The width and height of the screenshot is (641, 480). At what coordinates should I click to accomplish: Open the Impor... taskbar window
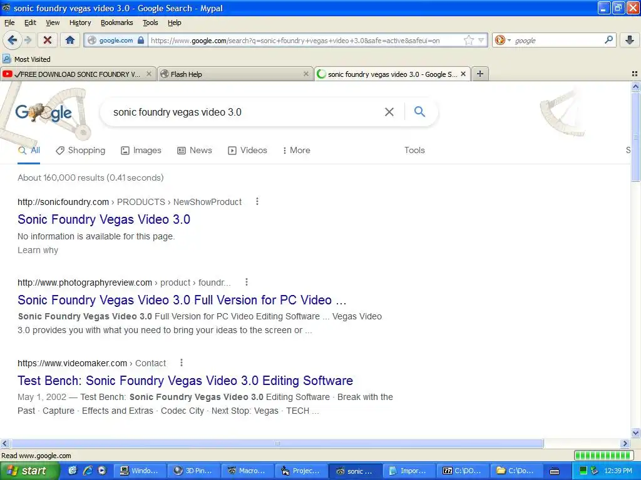tap(409, 471)
